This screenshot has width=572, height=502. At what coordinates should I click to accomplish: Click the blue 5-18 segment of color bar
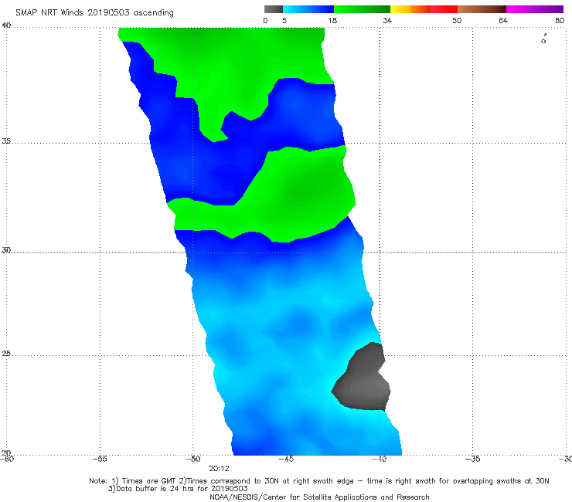click(308, 9)
